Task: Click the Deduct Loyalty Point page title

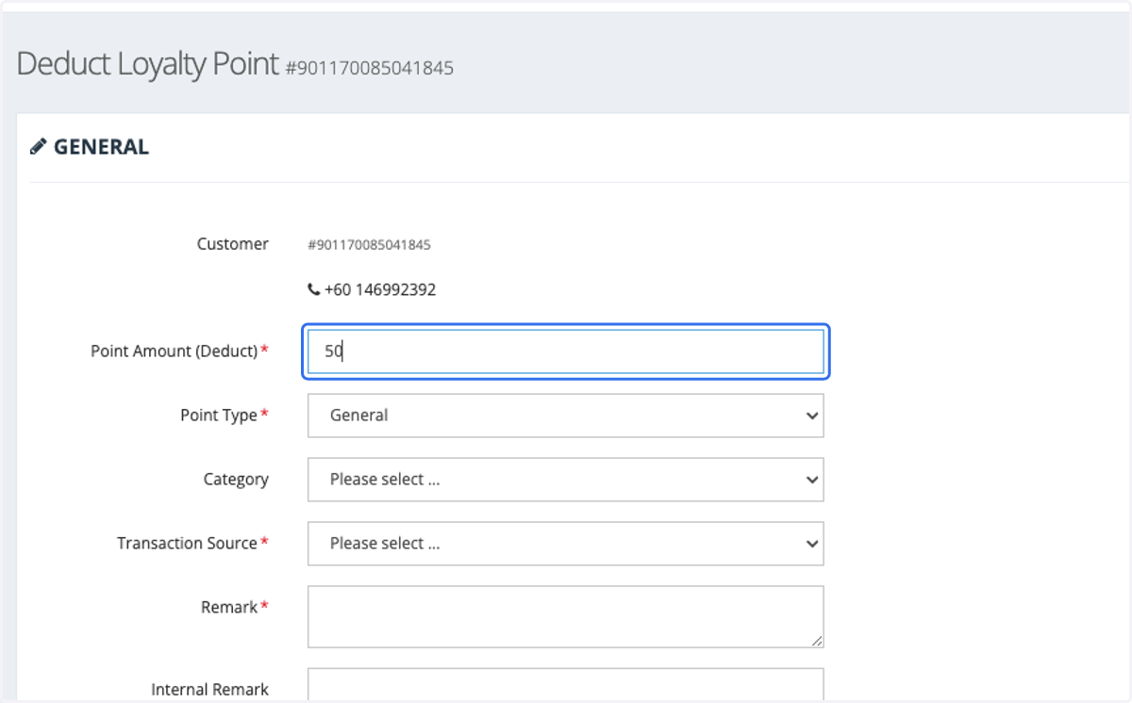Action: coord(148,64)
